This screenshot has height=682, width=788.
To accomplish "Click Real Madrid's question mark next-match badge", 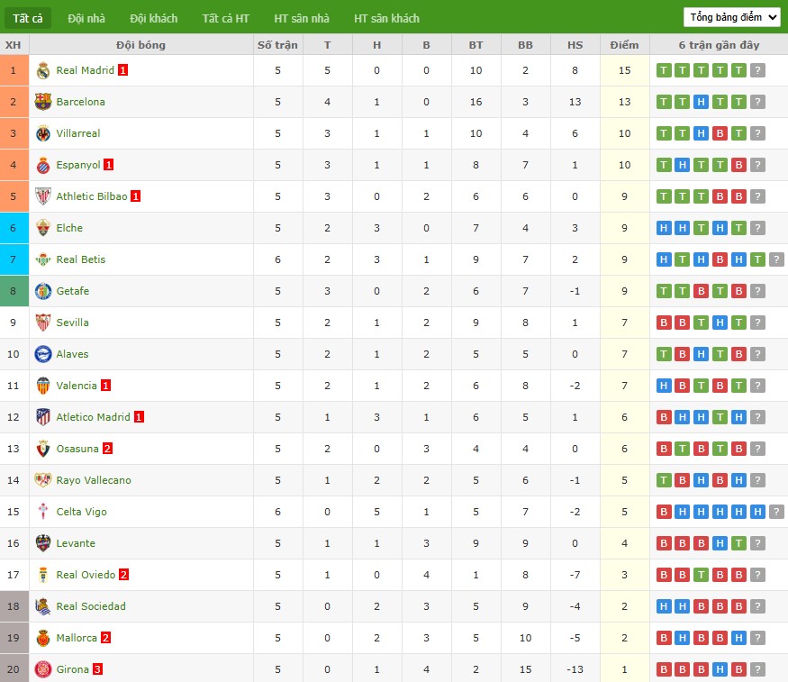I will click(x=757, y=70).
